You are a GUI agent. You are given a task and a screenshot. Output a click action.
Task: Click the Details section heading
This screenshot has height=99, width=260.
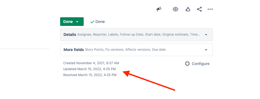70,35
